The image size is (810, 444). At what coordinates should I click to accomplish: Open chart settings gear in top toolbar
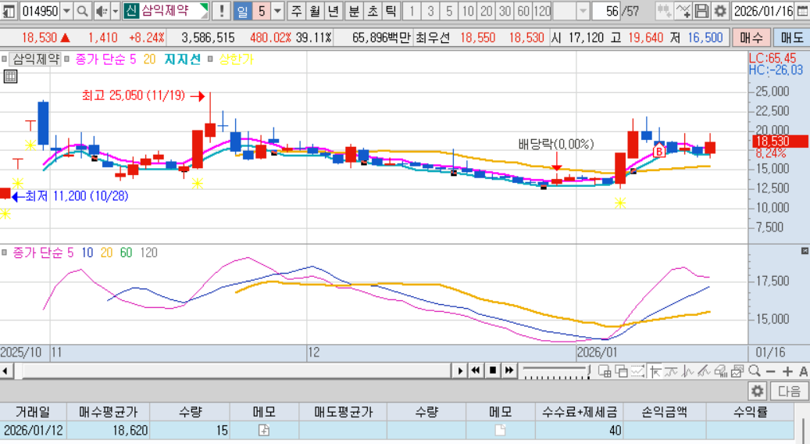coord(719,11)
